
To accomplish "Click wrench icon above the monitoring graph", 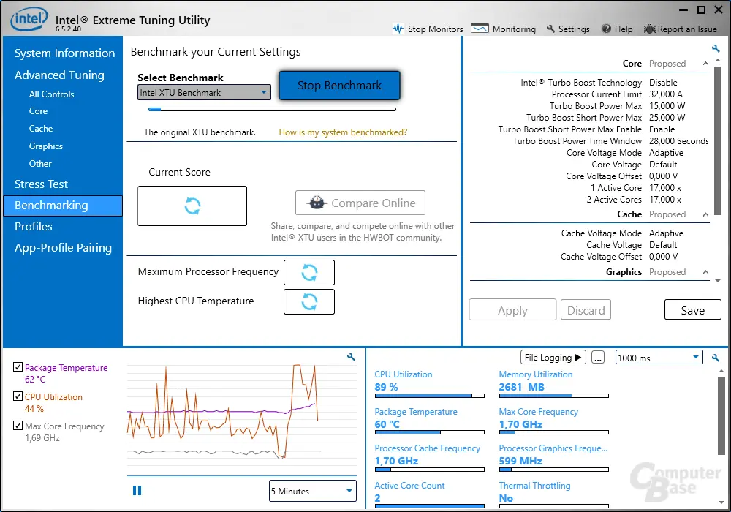I will [351, 357].
